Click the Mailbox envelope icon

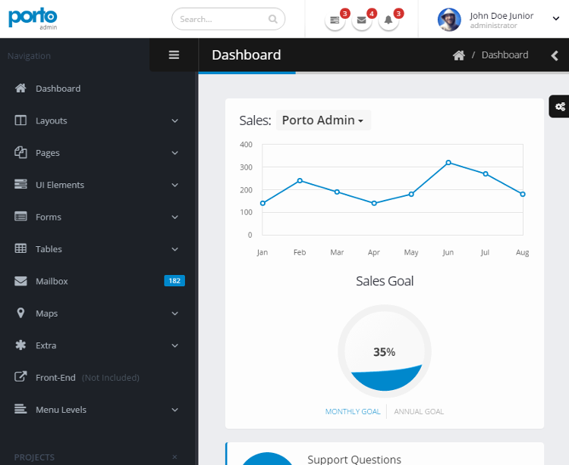coord(20,281)
